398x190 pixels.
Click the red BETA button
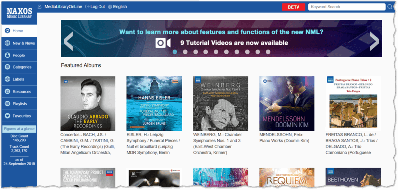point(294,7)
